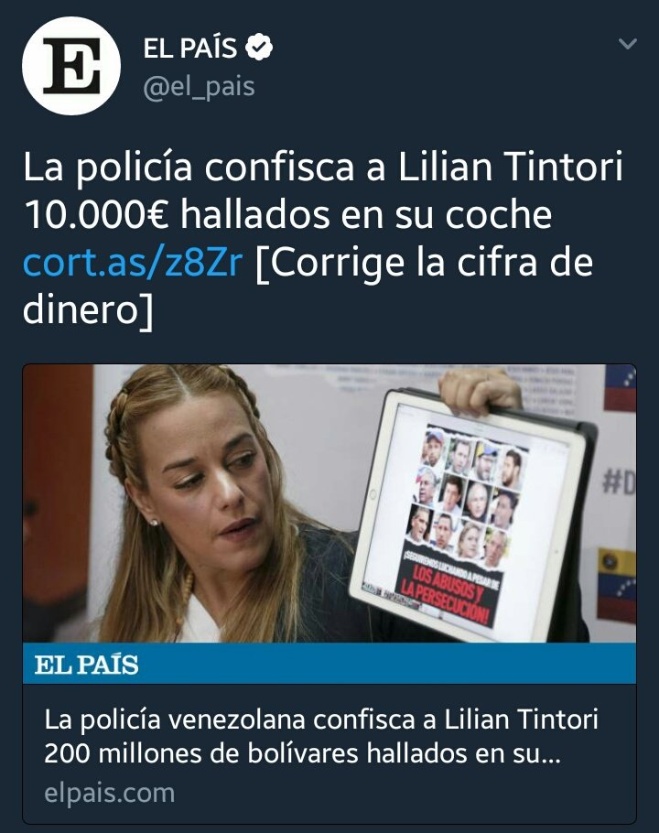Click the Venezuelan flag at lower right of photo
The width and height of the screenshot is (659, 833).
[617, 584]
